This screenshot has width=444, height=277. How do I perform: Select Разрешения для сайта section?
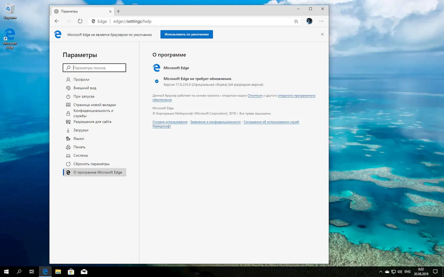tap(92, 122)
